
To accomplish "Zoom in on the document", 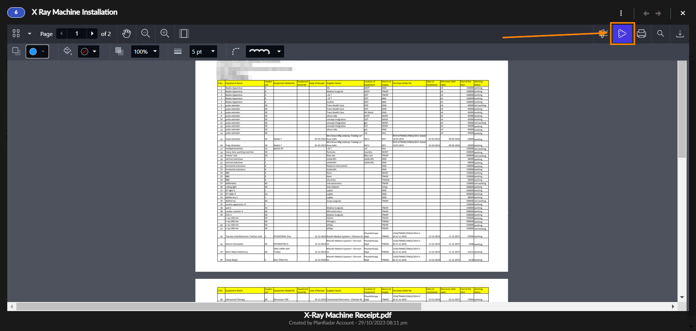I will point(165,33).
